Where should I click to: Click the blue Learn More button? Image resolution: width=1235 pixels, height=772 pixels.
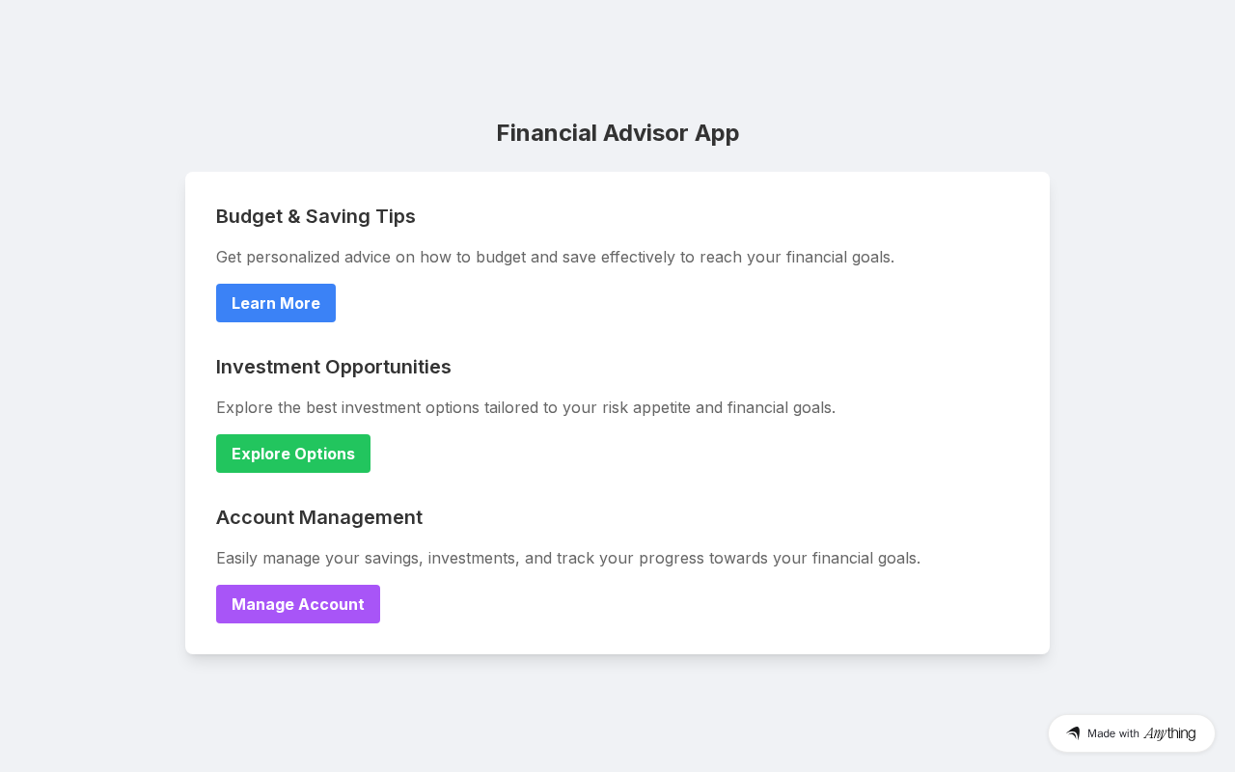click(276, 303)
